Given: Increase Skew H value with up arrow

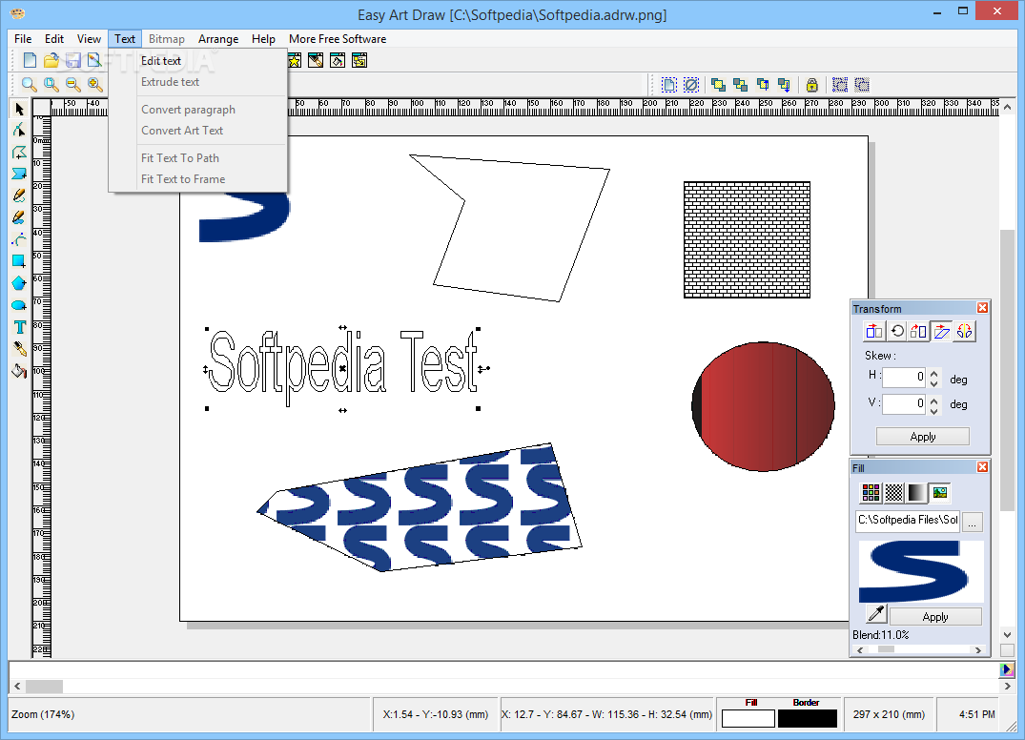Looking at the screenshot, I should tap(934, 373).
